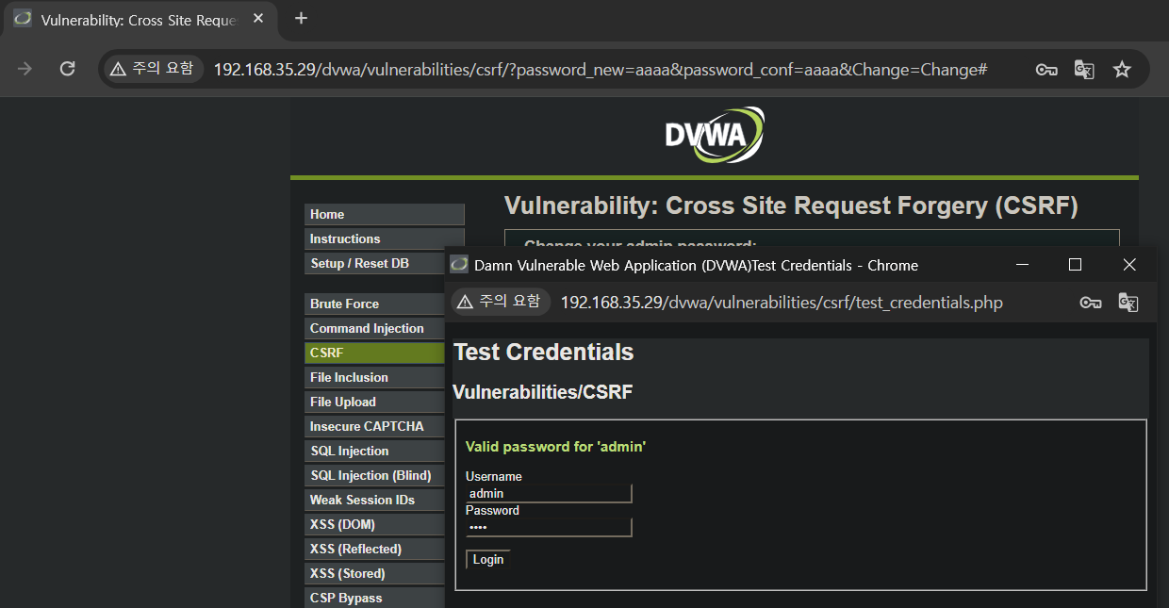Click the popup window's DVWA title icon
1169x608 pixels.
[459, 265]
